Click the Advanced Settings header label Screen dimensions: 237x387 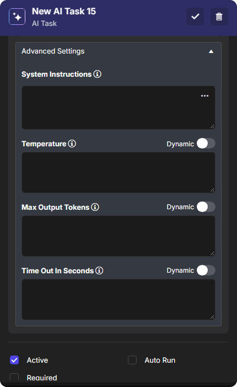53,51
